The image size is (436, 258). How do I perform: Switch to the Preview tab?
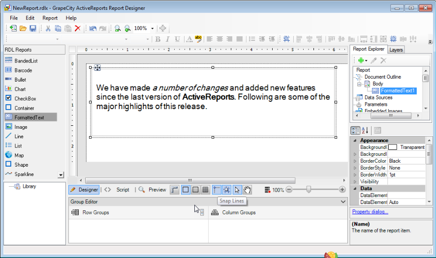(x=153, y=190)
